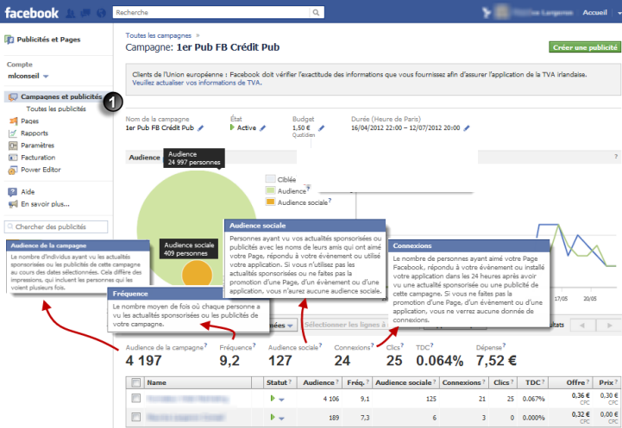Go to next results page arrow
This screenshot has width=622, height=428.
pos(610,326)
